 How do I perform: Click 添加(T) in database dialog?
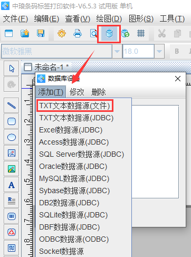[51, 92]
